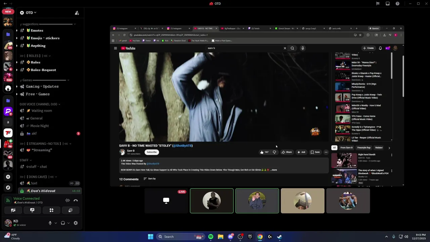
Task: Select the 'Freestyle Rap' filter chip
Action: point(364,148)
